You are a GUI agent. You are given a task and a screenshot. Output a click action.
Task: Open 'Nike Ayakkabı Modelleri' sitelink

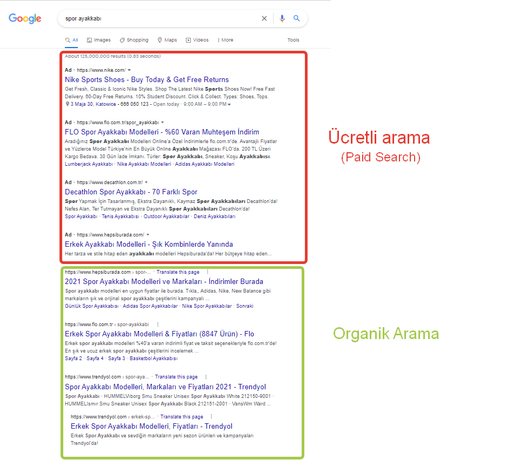pyautogui.click(x=144, y=164)
